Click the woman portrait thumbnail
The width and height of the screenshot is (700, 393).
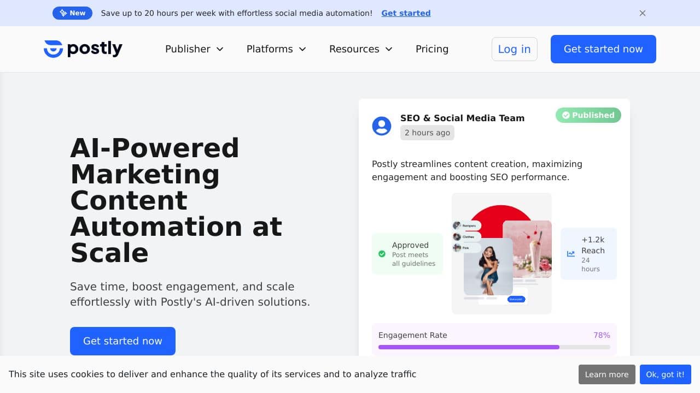point(488,266)
